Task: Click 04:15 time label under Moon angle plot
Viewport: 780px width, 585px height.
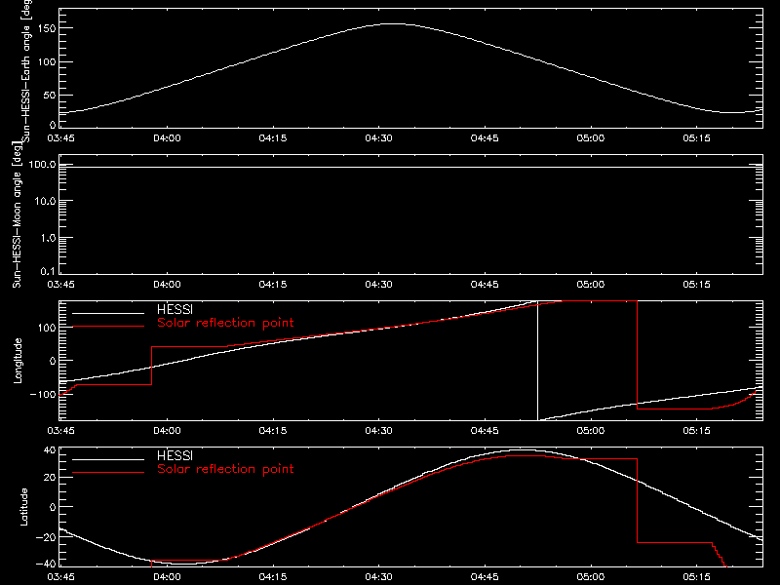Action: tap(273, 285)
